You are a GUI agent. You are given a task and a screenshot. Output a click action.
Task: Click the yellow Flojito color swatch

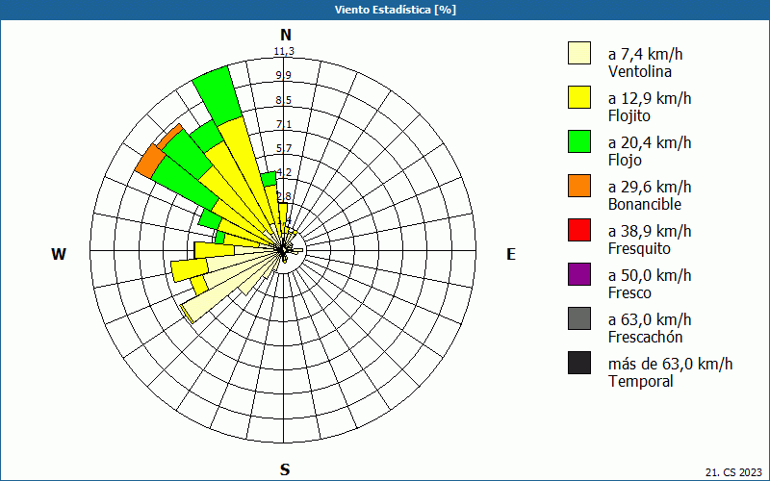click(579, 97)
